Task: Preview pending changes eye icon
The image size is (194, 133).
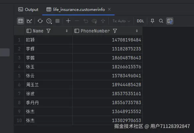Action: (94, 21)
